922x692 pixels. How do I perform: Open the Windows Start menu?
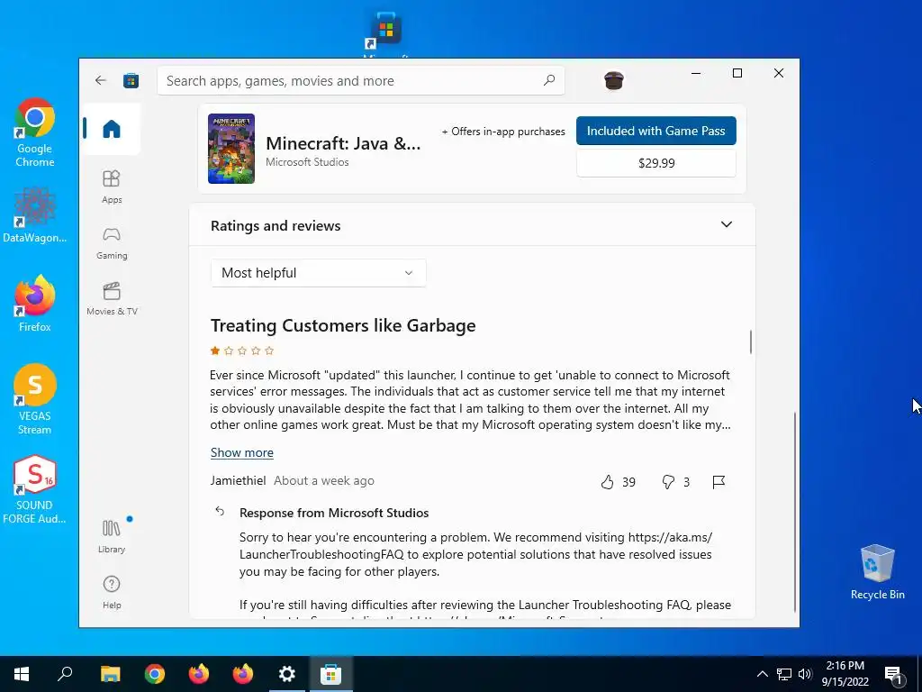[x=22, y=674]
